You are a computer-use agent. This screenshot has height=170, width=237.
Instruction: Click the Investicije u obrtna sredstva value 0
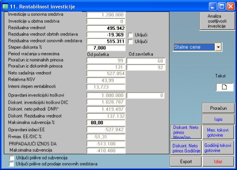106,21
